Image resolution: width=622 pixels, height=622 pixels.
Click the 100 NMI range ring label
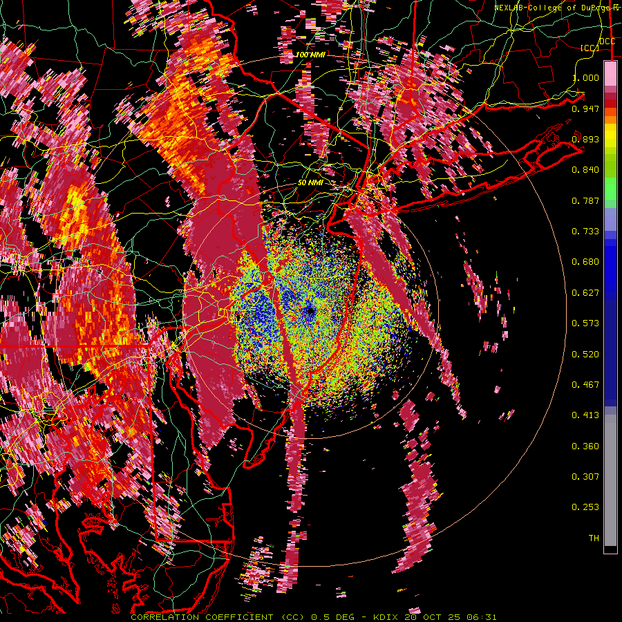[x=310, y=55]
